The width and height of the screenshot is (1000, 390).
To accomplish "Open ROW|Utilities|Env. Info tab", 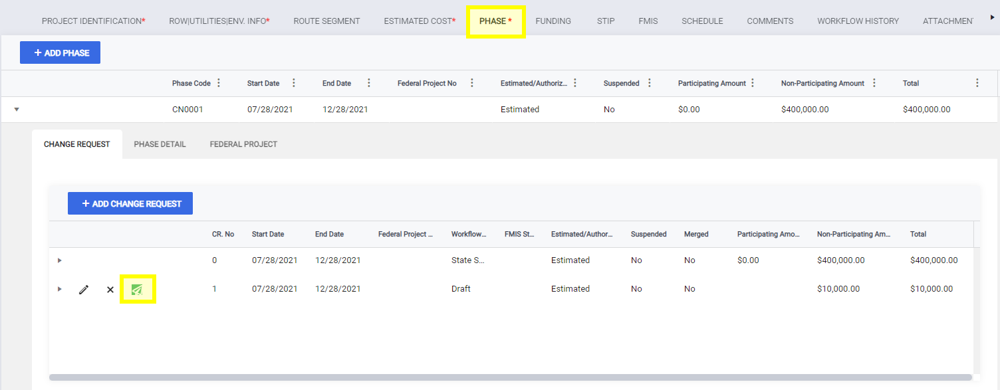I will click(x=219, y=21).
